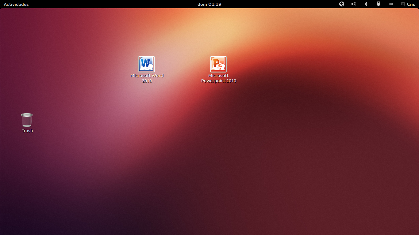Select the "Microsoft Word 2010" label text
The image size is (419, 235).
click(147, 78)
